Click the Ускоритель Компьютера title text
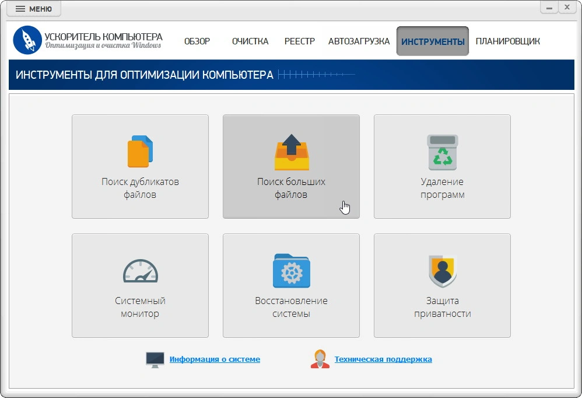 click(x=104, y=37)
